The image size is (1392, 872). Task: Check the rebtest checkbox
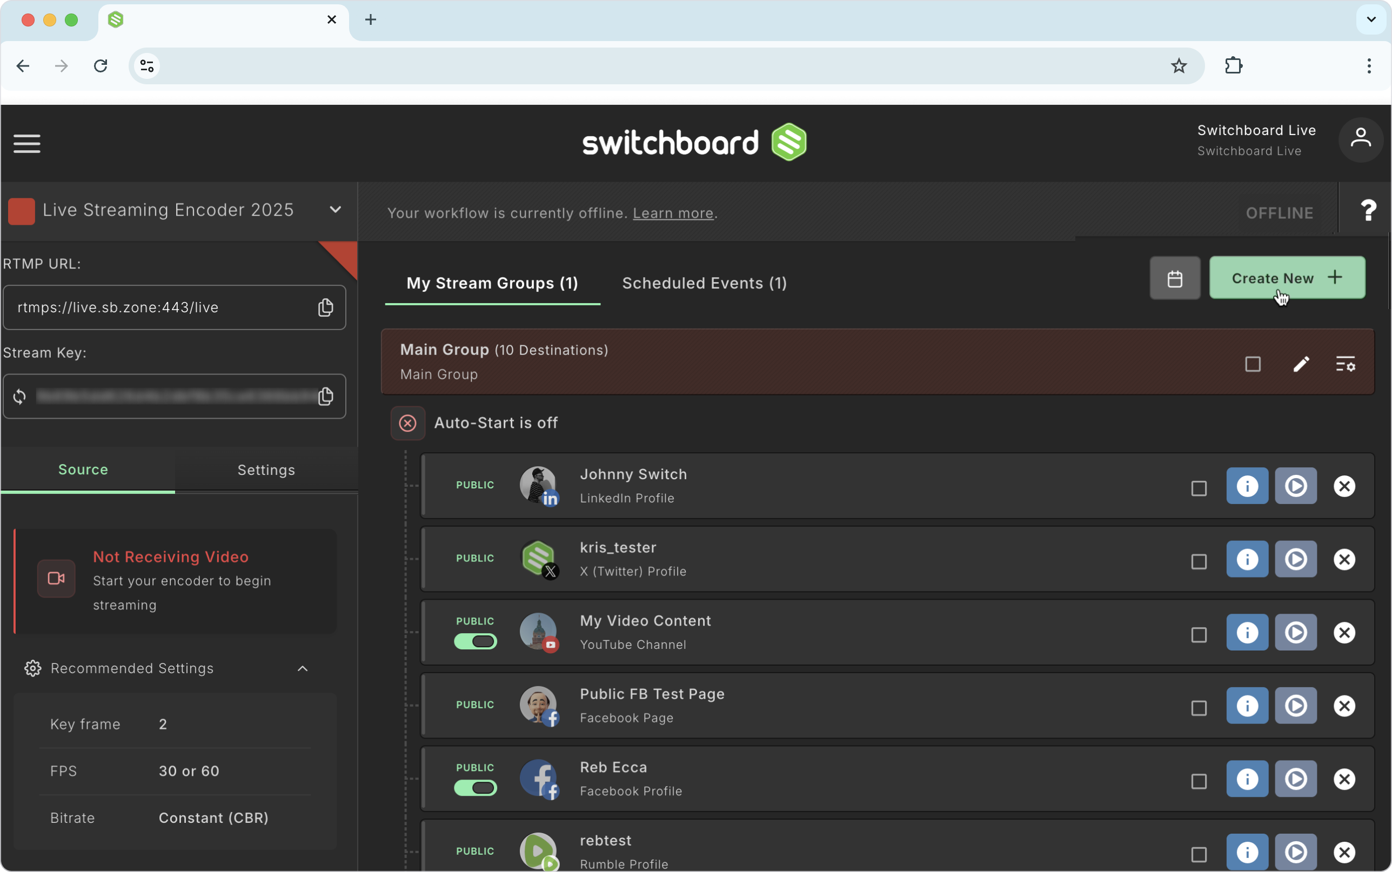click(x=1199, y=855)
